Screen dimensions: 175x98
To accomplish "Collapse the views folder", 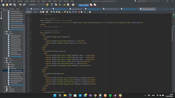I will [4, 62].
